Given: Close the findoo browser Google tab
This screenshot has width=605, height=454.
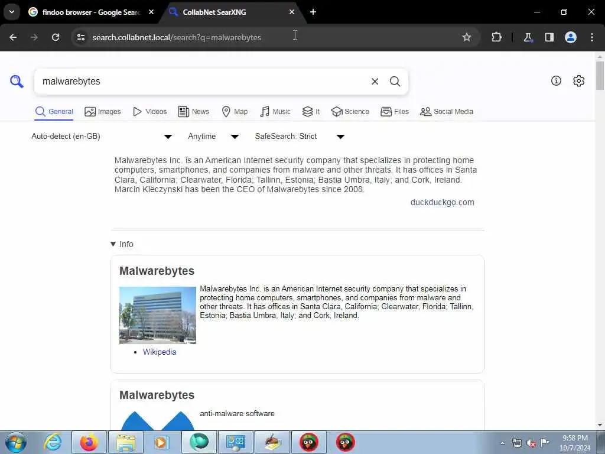Looking at the screenshot, I should pos(151,12).
